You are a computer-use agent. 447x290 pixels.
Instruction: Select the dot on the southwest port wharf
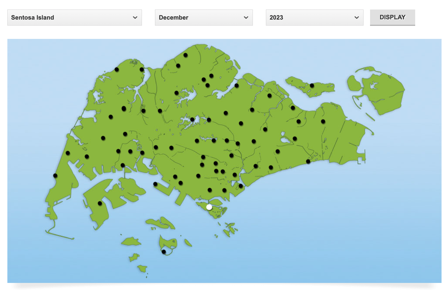[155, 184]
